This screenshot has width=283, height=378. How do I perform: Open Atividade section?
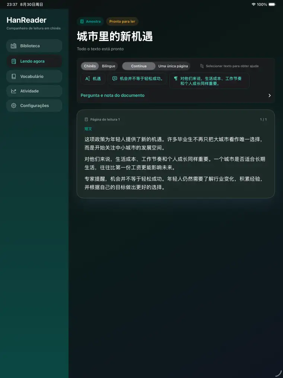click(x=34, y=91)
